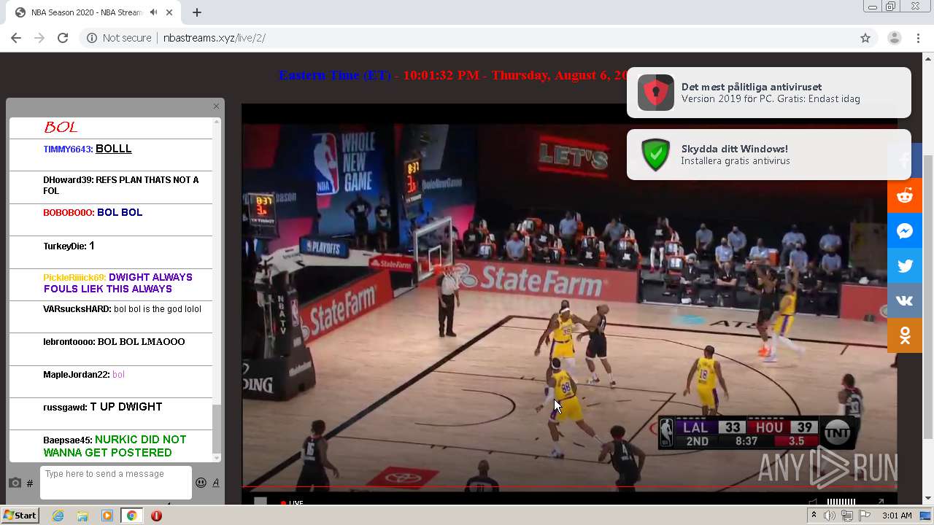Reload the nbastreams page

(63, 38)
